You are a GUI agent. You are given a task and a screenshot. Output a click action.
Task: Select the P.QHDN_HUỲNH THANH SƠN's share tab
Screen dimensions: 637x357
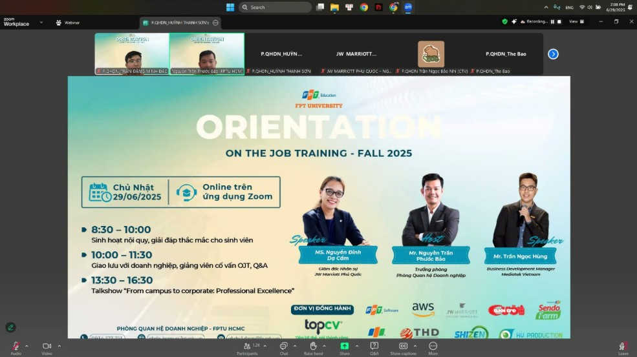[x=177, y=23]
